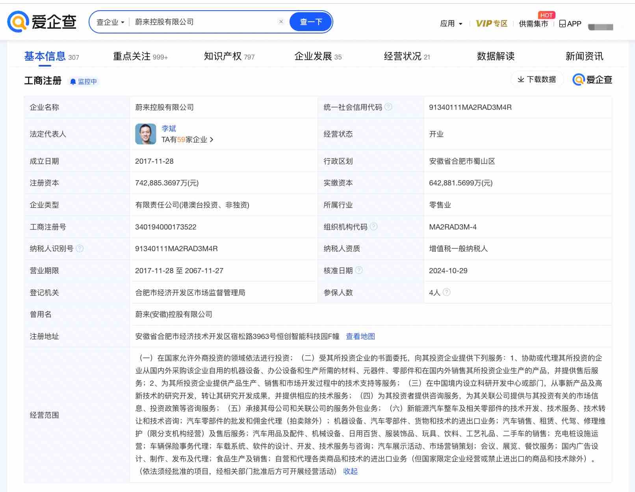
Task: Switch to the 重点关注 tab
Action: [x=140, y=56]
